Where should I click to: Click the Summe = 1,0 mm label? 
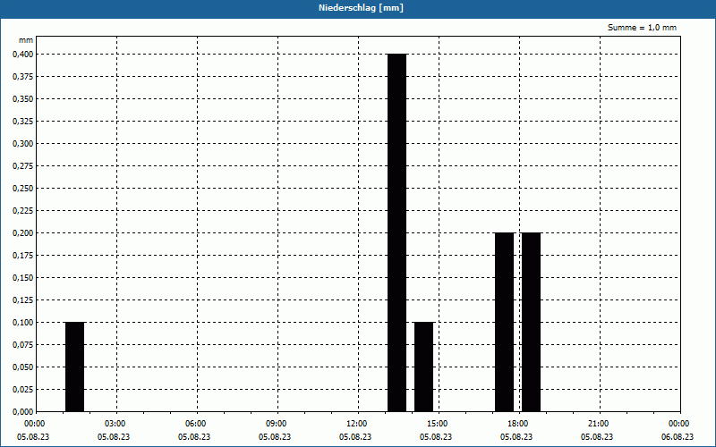pos(642,28)
